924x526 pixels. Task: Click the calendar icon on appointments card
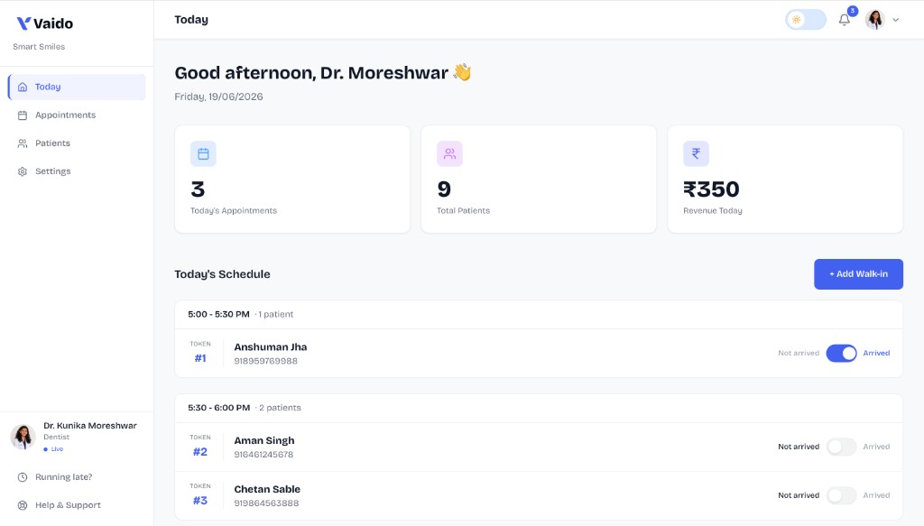click(203, 153)
